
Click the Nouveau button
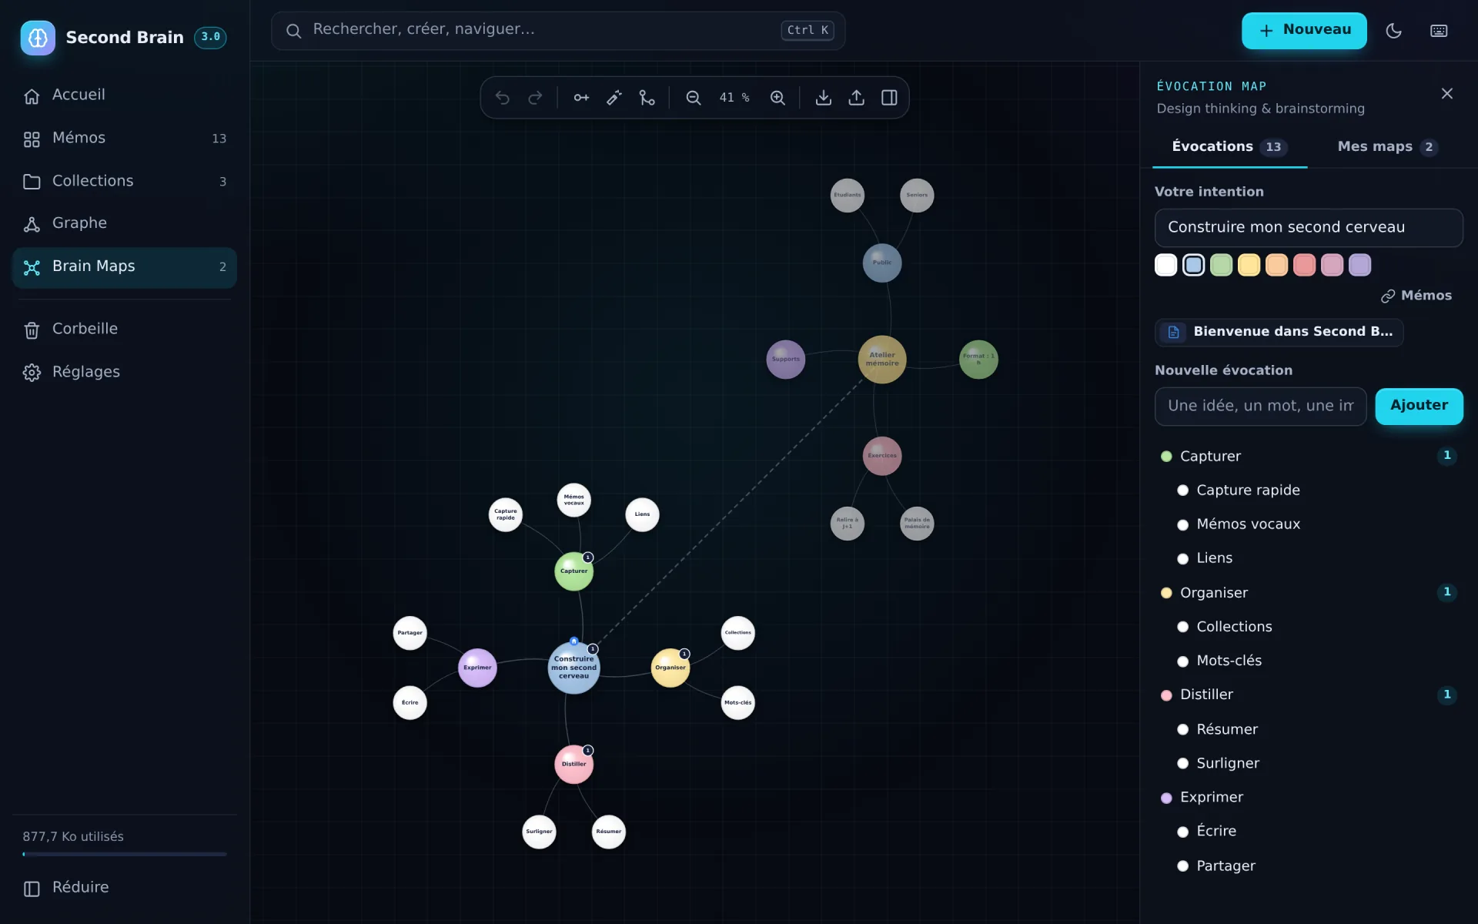pos(1304,31)
